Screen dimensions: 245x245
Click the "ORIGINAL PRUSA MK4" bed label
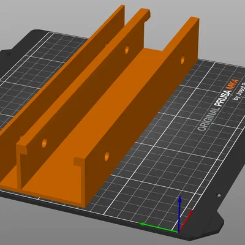pos(217,105)
